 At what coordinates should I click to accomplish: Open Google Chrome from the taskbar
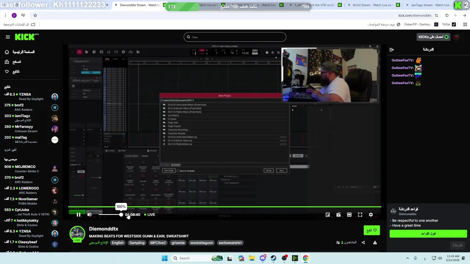305,258
